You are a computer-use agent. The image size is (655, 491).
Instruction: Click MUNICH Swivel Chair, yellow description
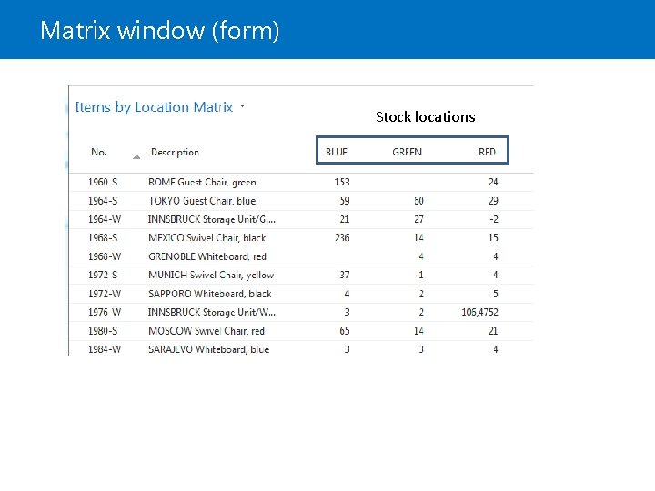click(x=211, y=276)
